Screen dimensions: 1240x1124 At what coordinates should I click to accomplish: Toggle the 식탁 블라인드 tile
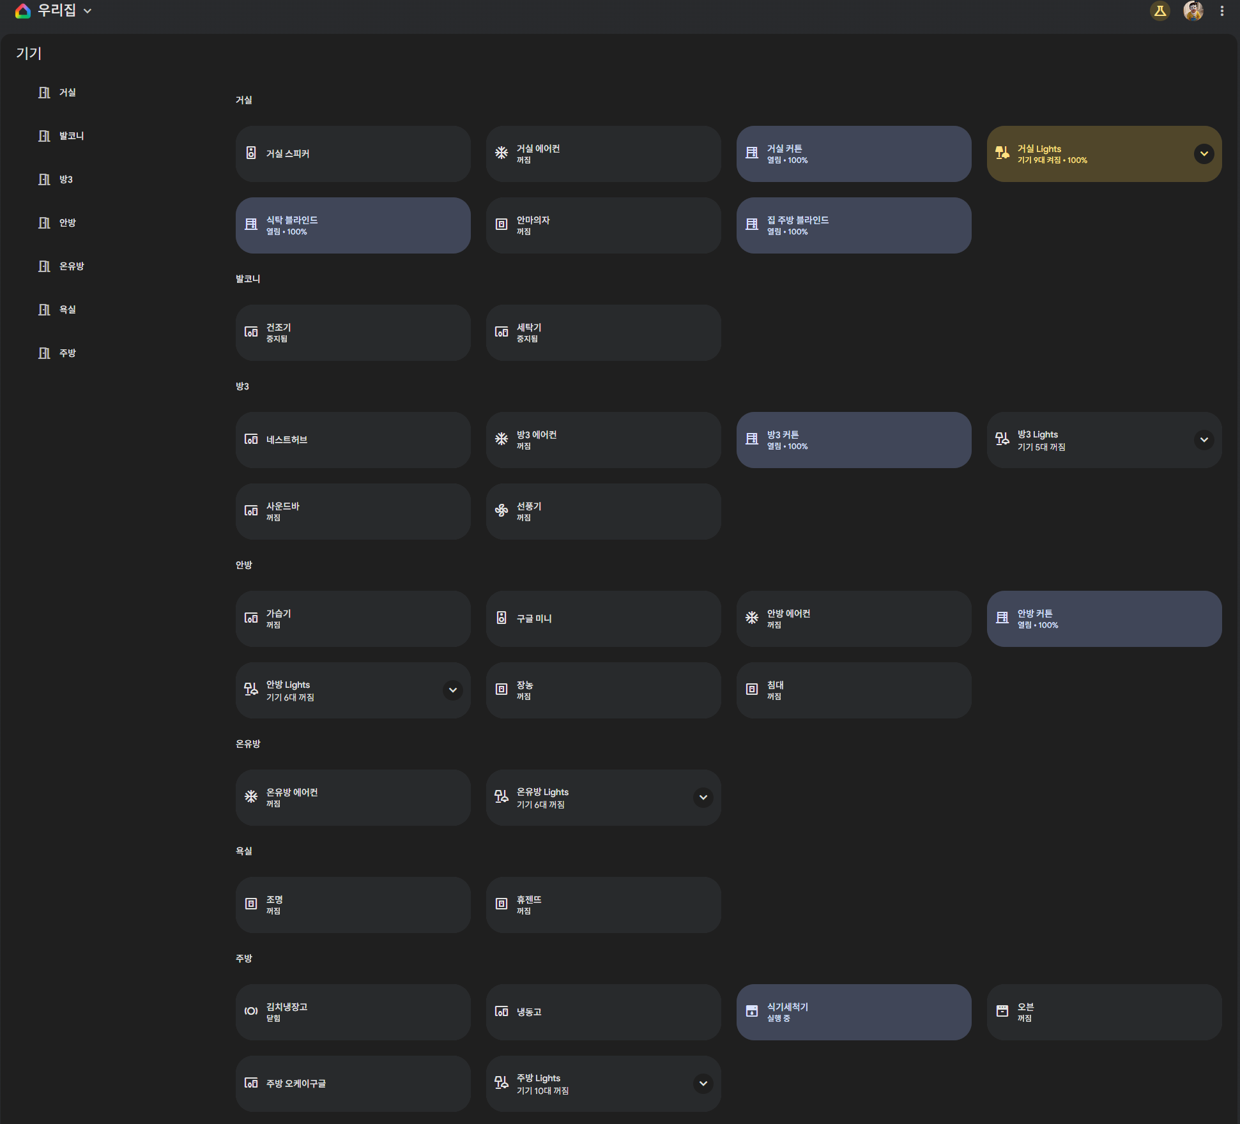click(x=353, y=225)
